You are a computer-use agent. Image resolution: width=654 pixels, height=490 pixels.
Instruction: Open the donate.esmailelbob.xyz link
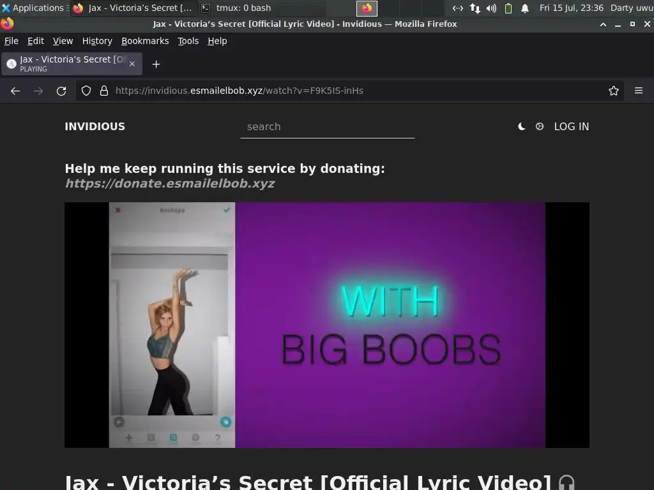click(x=170, y=184)
